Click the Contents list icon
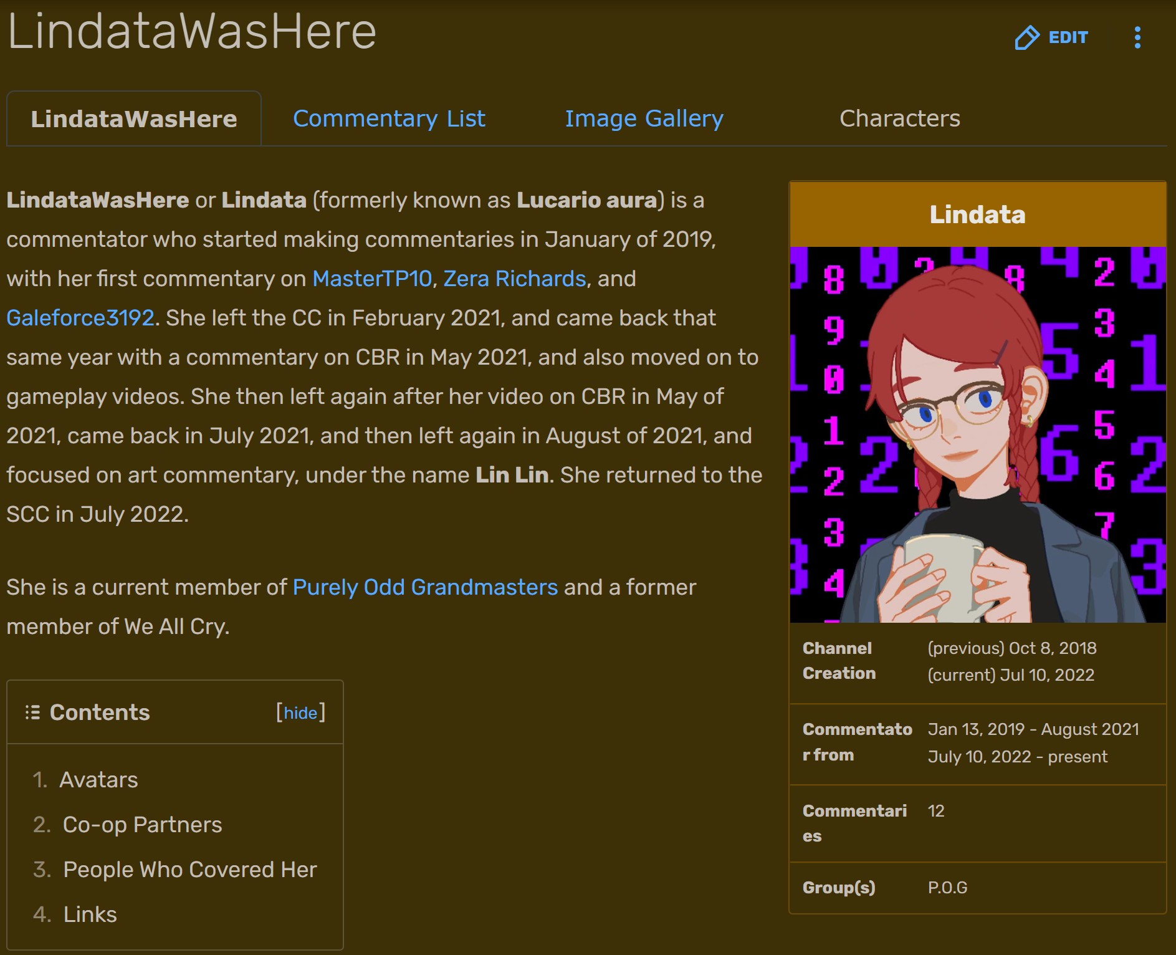The image size is (1176, 955). pyautogui.click(x=32, y=712)
